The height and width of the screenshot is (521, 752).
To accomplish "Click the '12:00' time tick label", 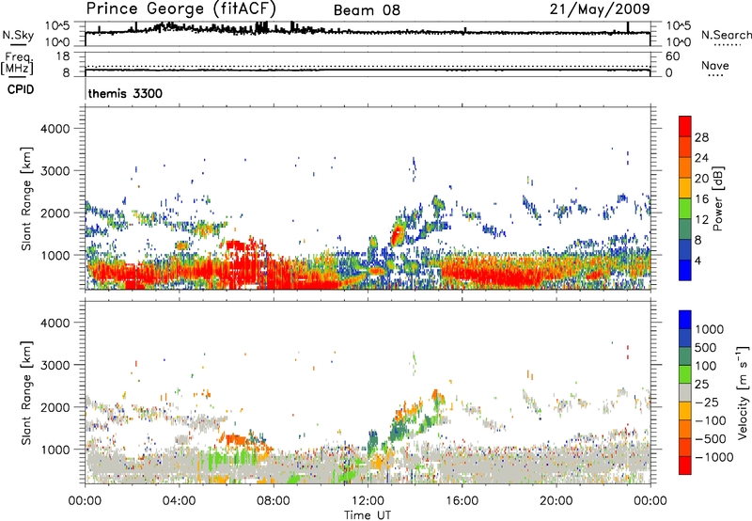I will pos(368,501).
